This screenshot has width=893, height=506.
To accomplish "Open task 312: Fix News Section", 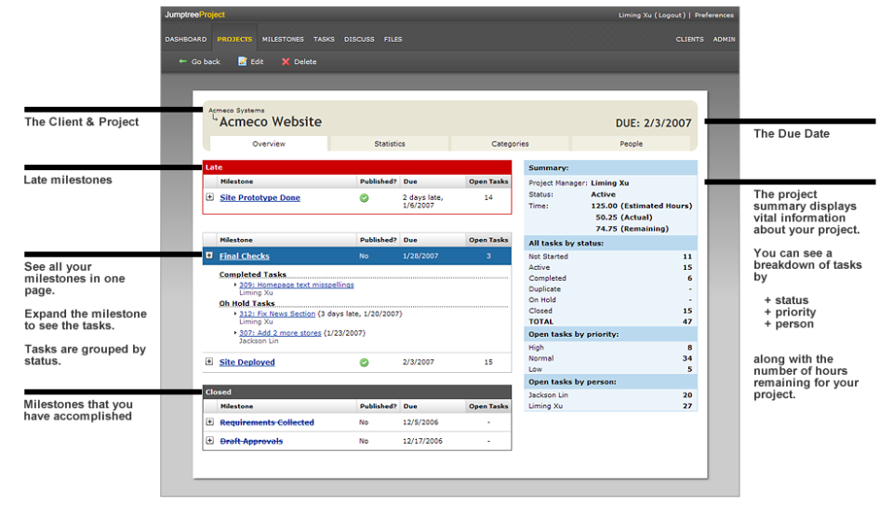I will tap(277, 313).
